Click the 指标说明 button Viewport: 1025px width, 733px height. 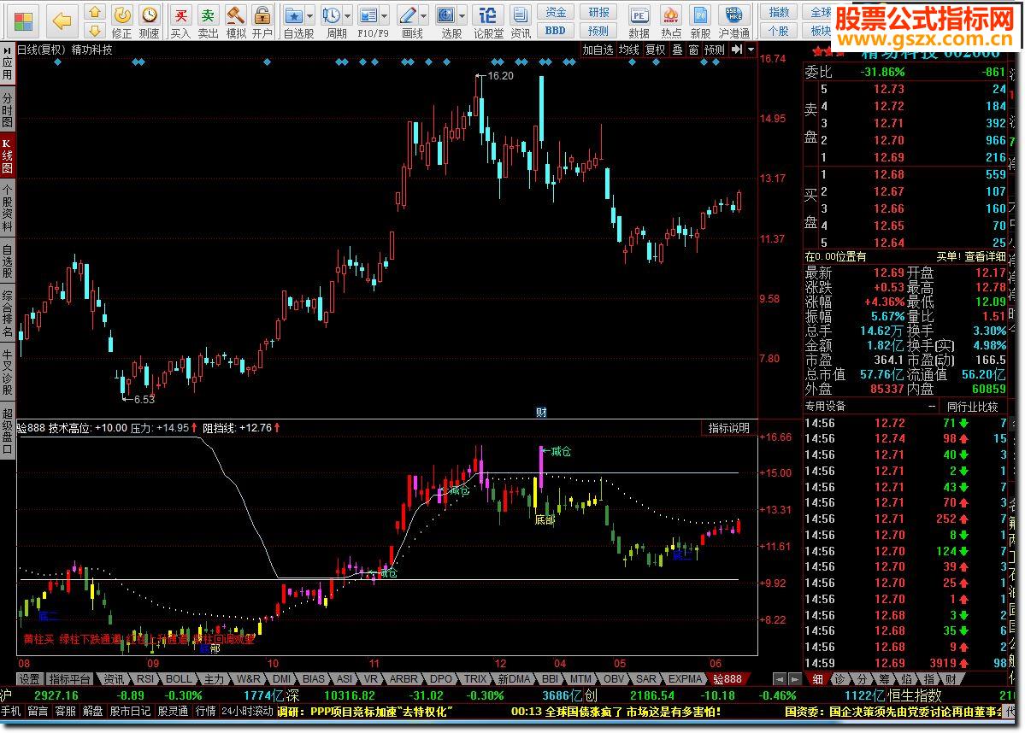(x=728, y=427)
